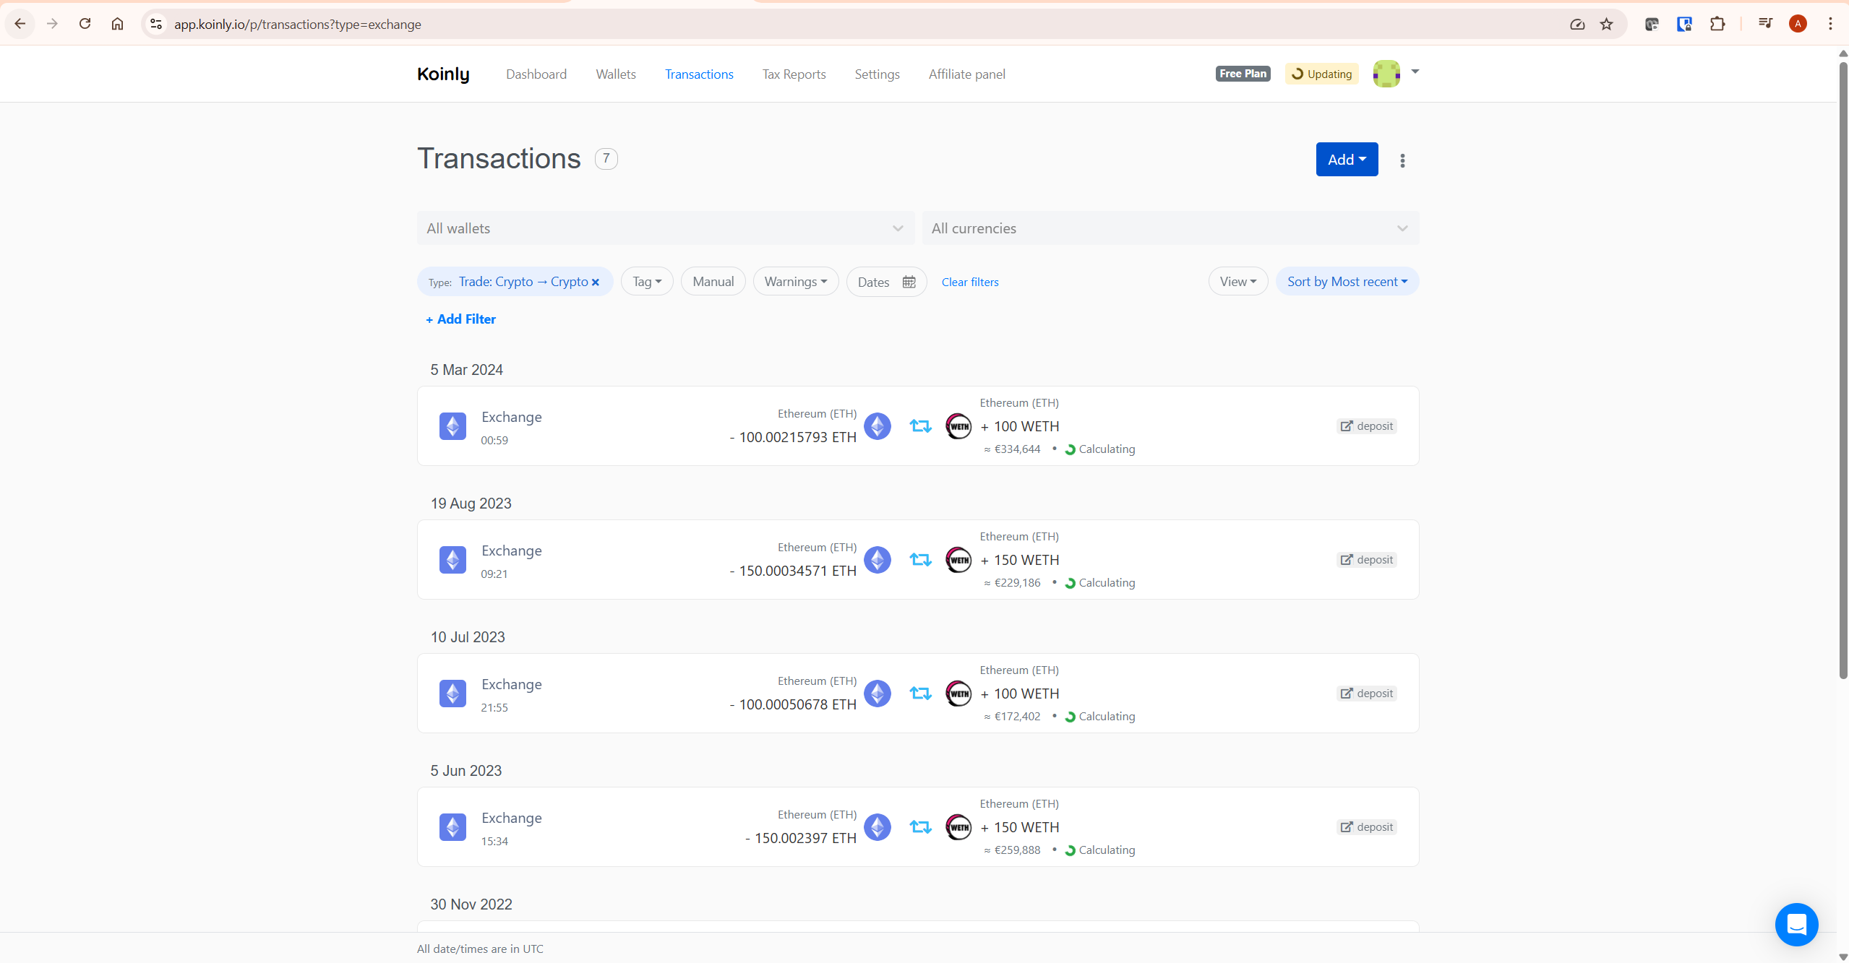This screenshot has width=1849, height=963.
Task: Click the calendar icon in Dates filter
Action: (x=909, y=282)
